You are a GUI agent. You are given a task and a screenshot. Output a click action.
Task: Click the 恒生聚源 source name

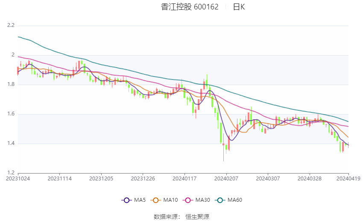(x=197, y=217)
